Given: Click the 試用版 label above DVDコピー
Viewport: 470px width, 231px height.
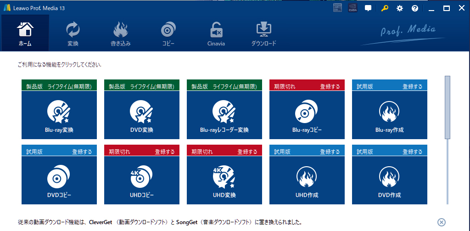Looking at the screenshot, I should [34, 152].
